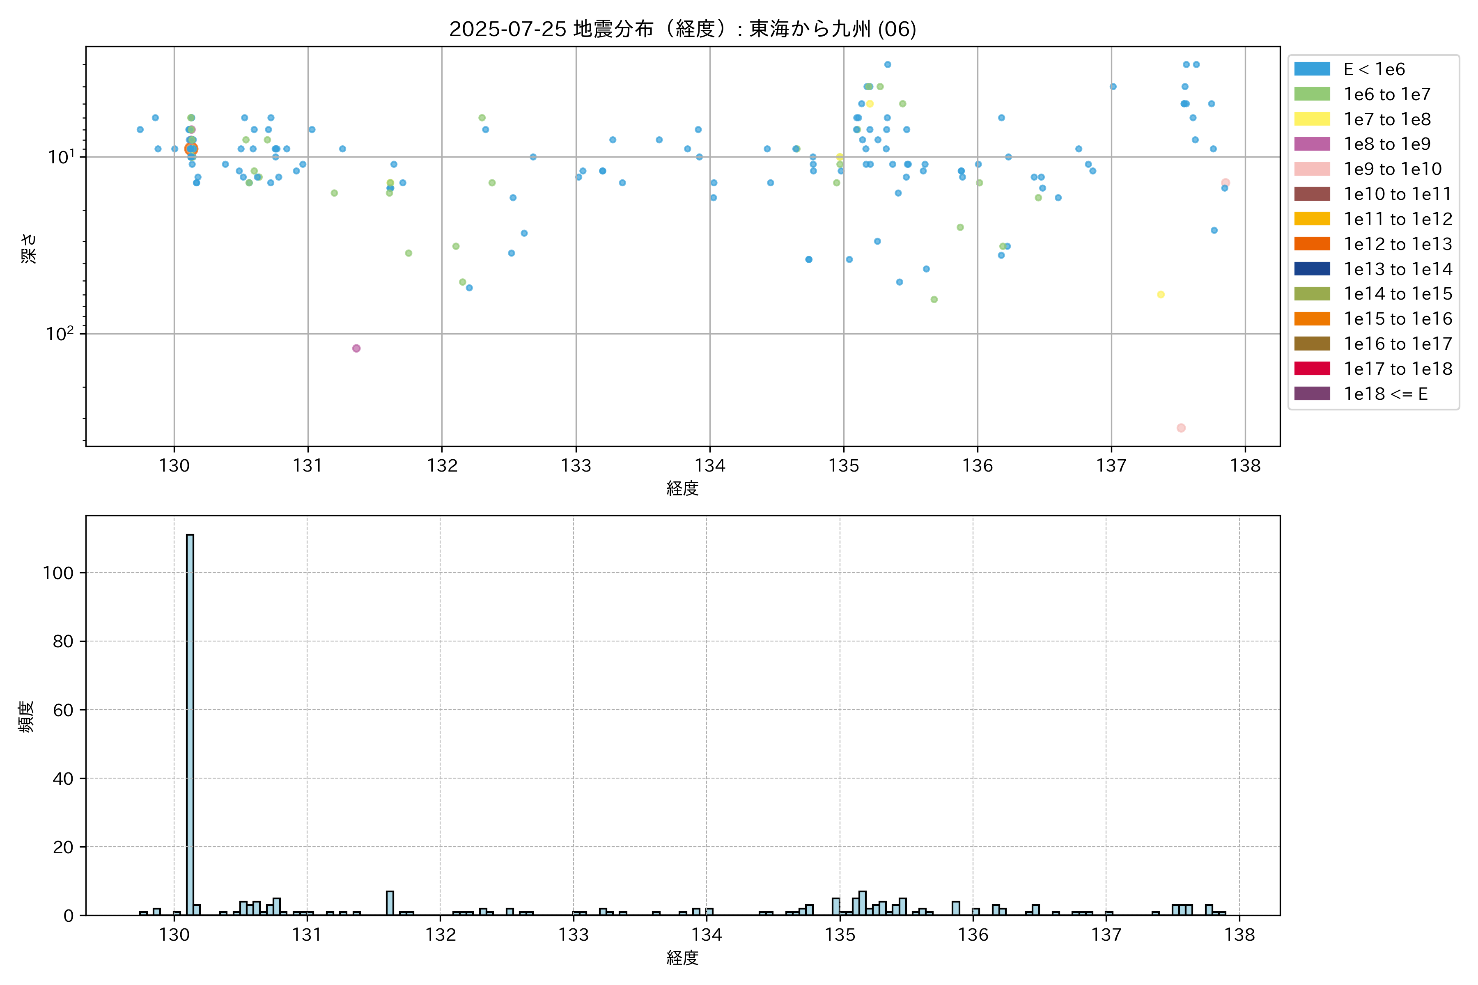This screenshot has height=985, width=1478.
Task: Click the 深さ y-axis label
Action: click(29, 248)
